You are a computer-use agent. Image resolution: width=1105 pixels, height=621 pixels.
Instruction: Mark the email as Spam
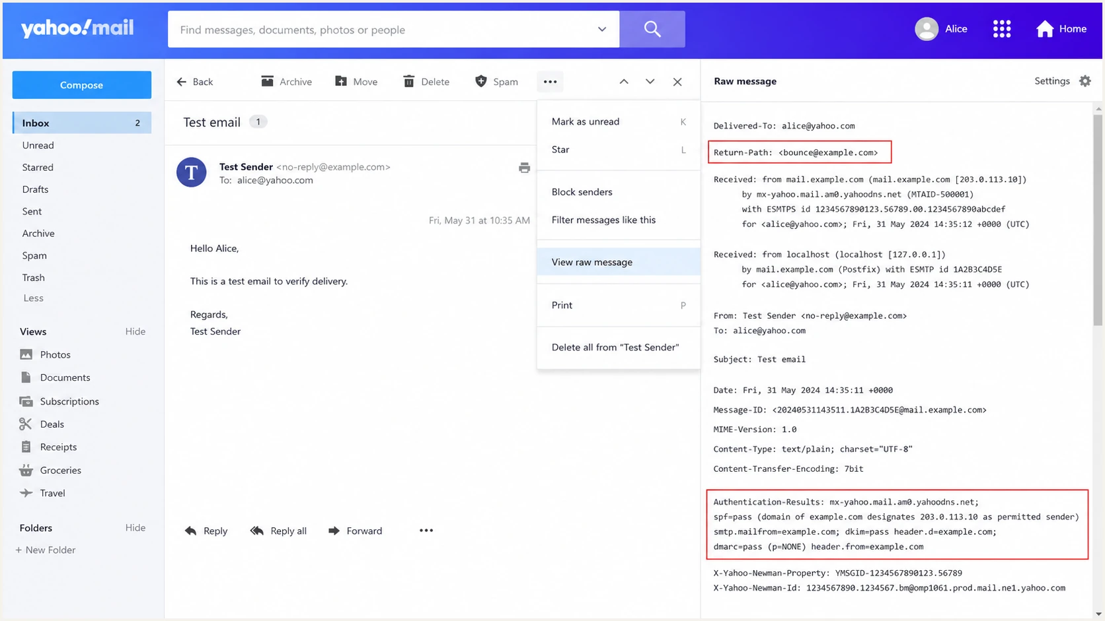tap(496, 82)
